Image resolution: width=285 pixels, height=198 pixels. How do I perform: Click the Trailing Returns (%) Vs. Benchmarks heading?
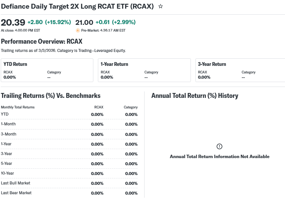coord(51,96)
